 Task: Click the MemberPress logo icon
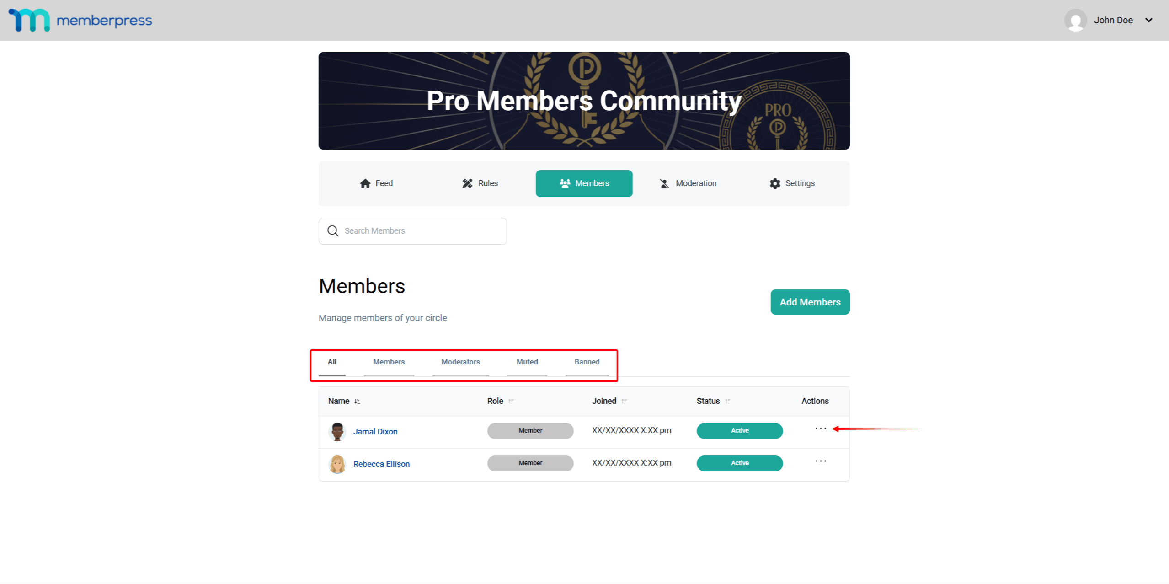(x=29, y=20)
